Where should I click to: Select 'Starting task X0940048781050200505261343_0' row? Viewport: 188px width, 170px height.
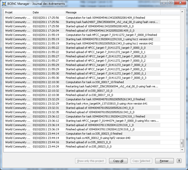[92, 43]
